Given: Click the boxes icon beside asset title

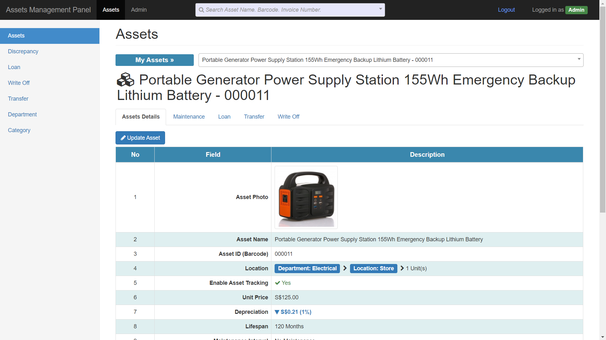Looking at the screenshot, I should coord(125,80).
